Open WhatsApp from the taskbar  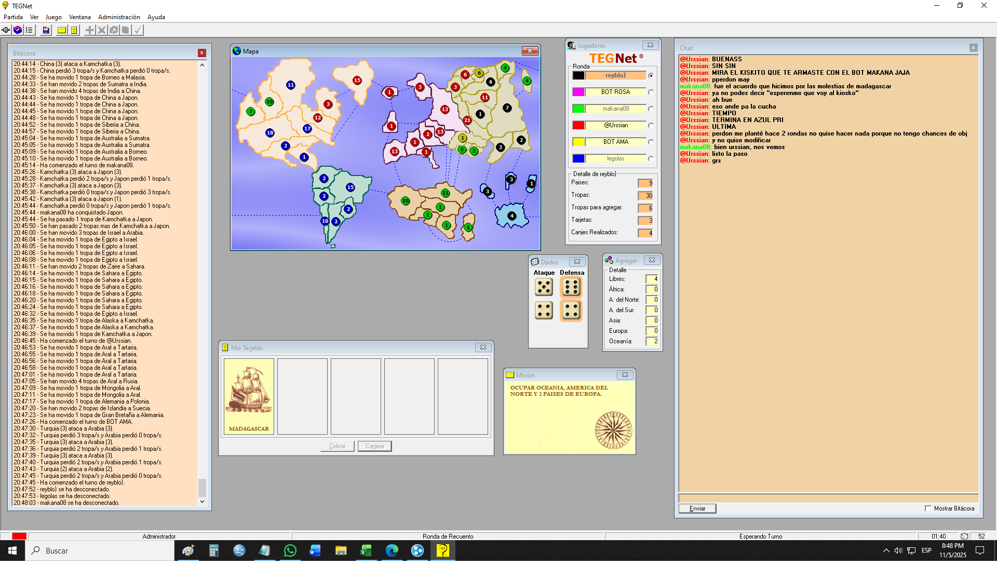tap(290, 550)
